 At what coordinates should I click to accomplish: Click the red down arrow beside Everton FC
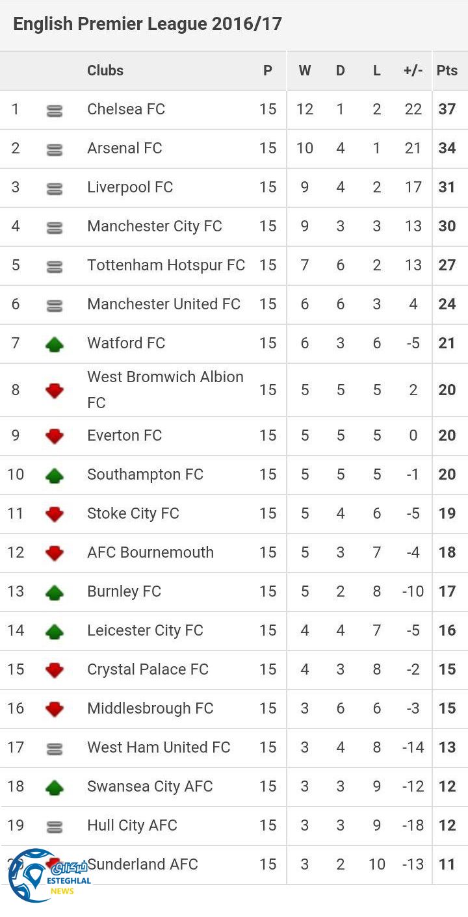(55, 436)
